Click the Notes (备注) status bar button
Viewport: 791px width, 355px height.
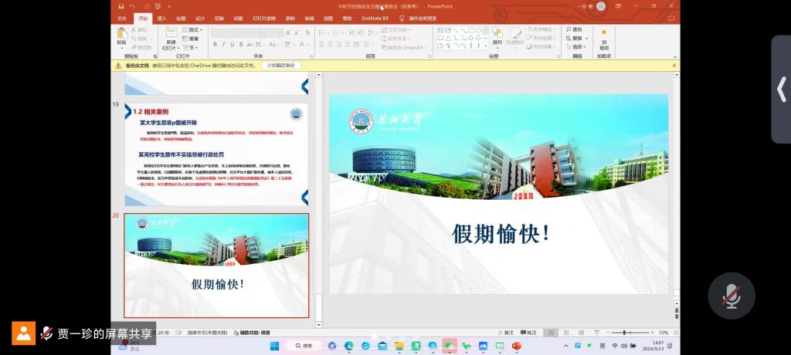tap(506, 333)
